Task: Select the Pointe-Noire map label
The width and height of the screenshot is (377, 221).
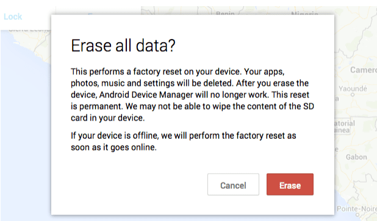Action: 356,209
